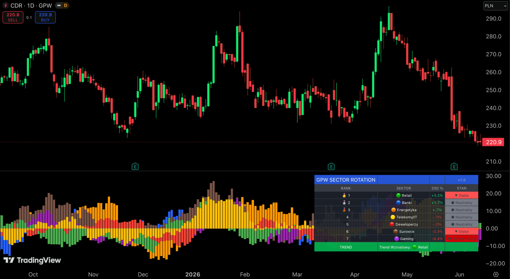Click the Słabe status in Retail row
The image size is (510, 279).
462,195
